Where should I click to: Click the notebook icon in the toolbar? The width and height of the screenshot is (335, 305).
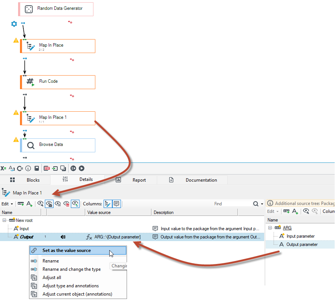click(37, 168)
